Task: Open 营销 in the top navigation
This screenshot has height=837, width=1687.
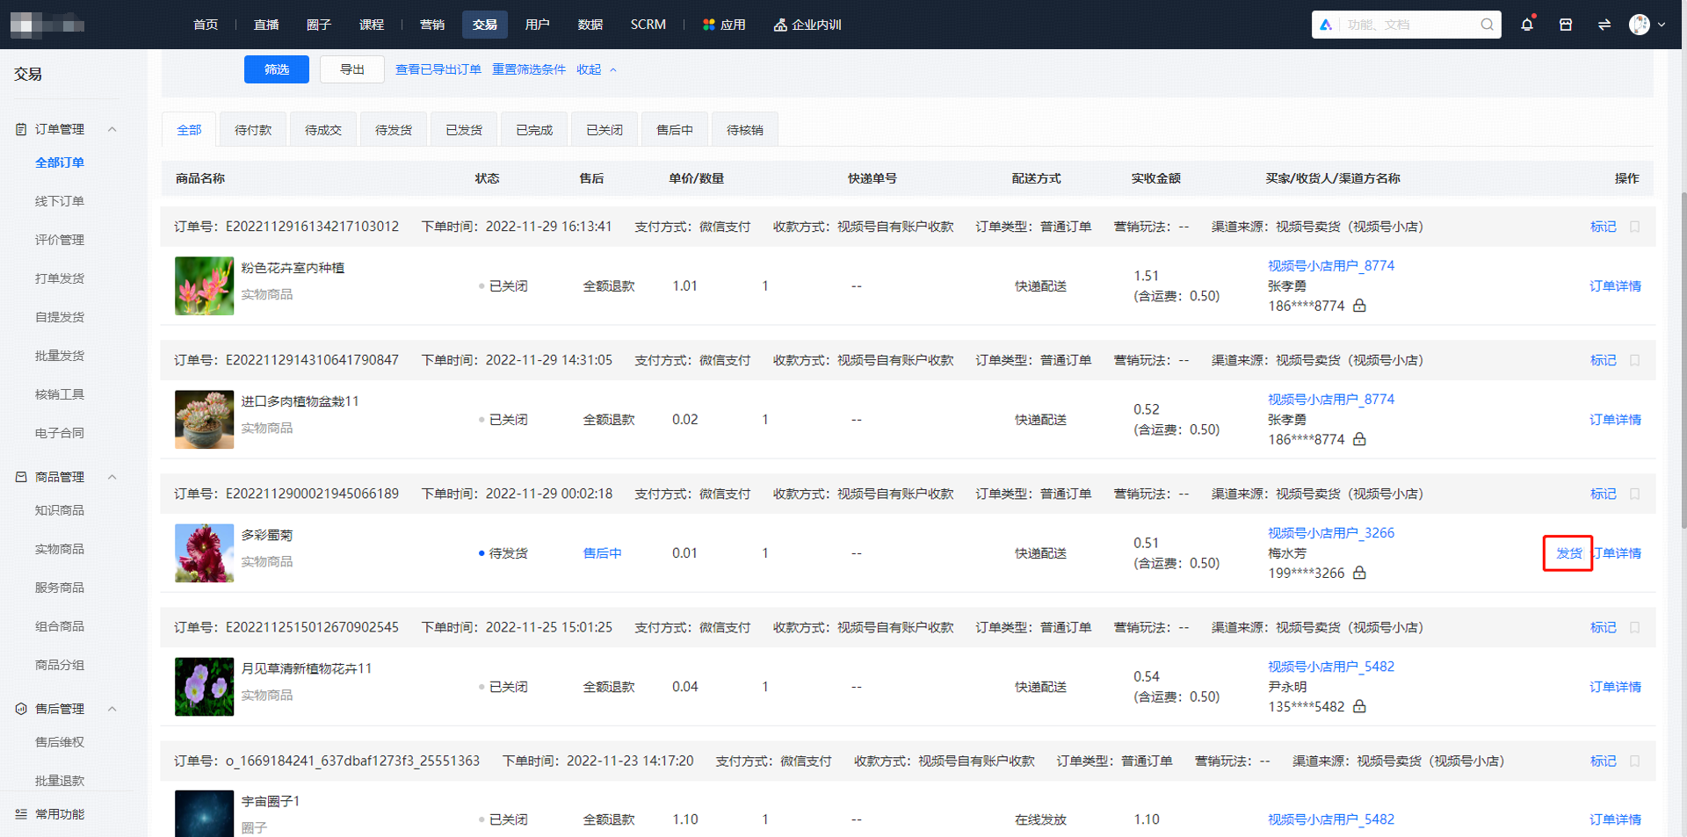Action: point(432,25)
